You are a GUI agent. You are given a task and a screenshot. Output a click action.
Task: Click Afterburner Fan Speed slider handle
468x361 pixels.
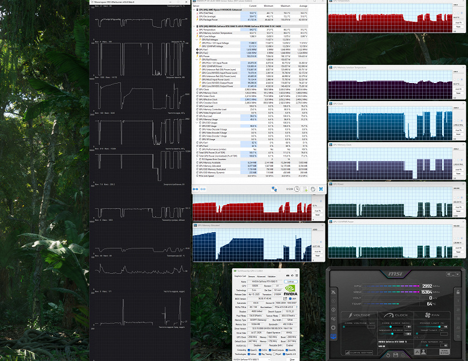(427, 345)
